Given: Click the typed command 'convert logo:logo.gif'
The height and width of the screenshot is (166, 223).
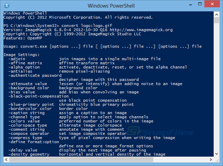Looking at the screenshot, I should pos(88,26).
